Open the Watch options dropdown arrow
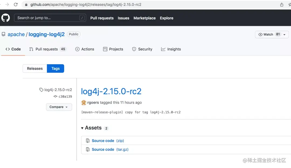 pyautogui.click(x=284, y=35)
